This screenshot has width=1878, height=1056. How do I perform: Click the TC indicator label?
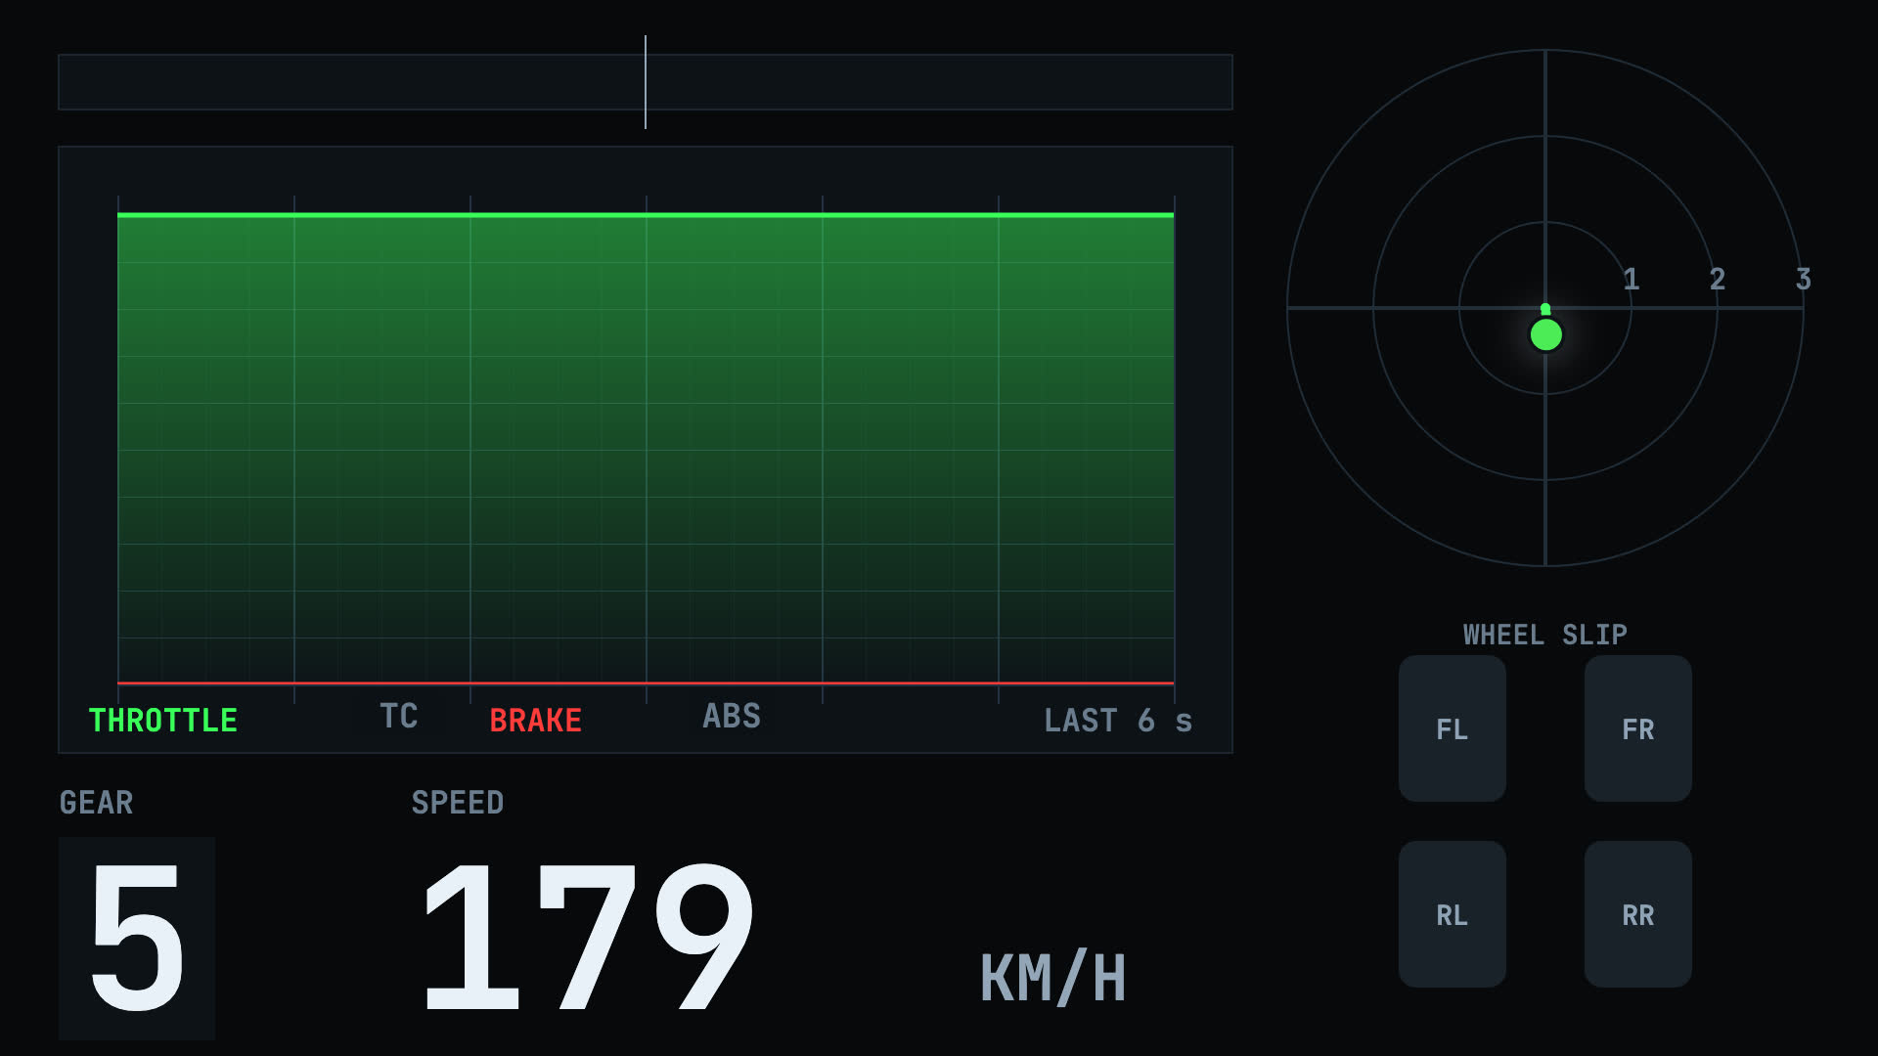(399, 716)
